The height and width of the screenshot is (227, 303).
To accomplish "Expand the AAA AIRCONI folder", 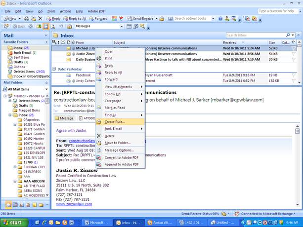I will pos(15,181).
